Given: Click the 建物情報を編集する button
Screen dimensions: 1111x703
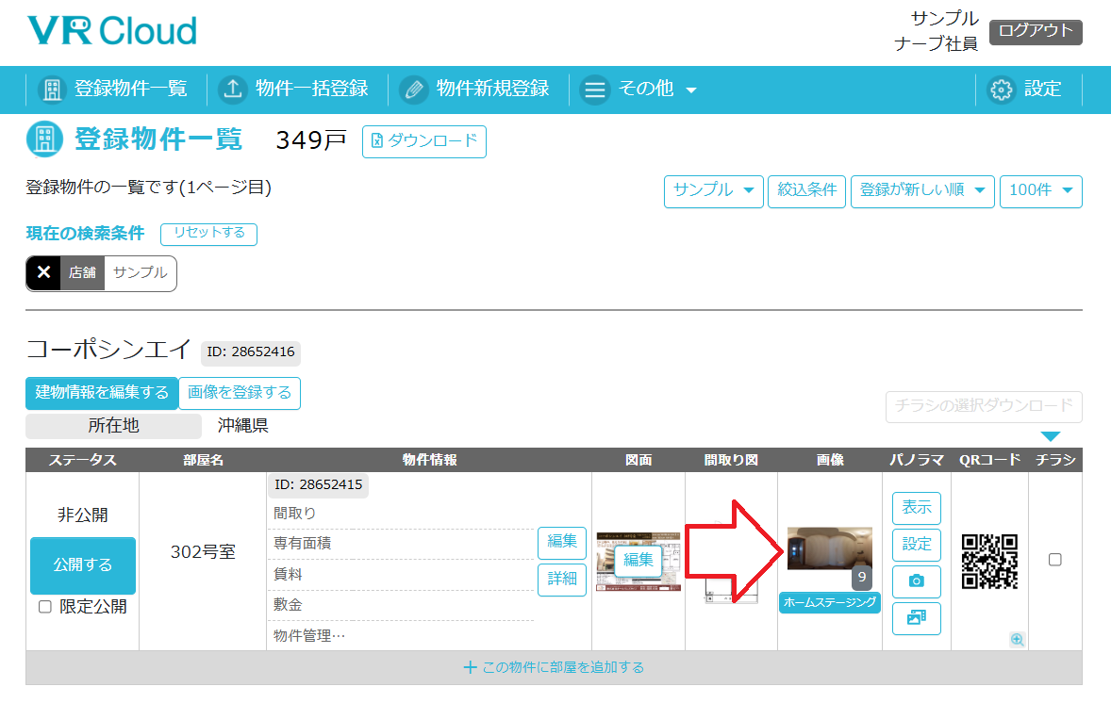Looking at the screenshot, I should (102, 393).
